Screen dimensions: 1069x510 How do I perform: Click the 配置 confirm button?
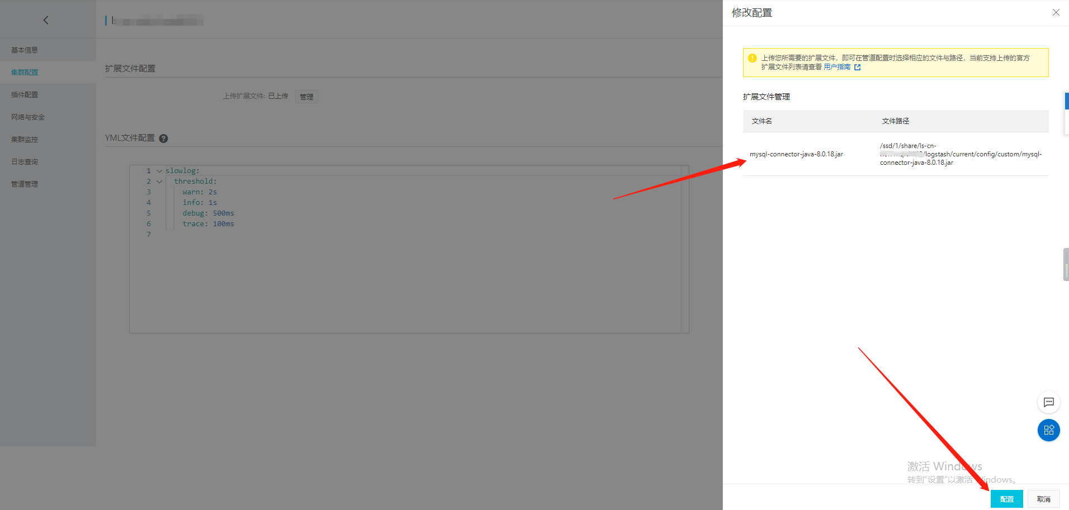pyautogui.click(x=1006, y=499)
